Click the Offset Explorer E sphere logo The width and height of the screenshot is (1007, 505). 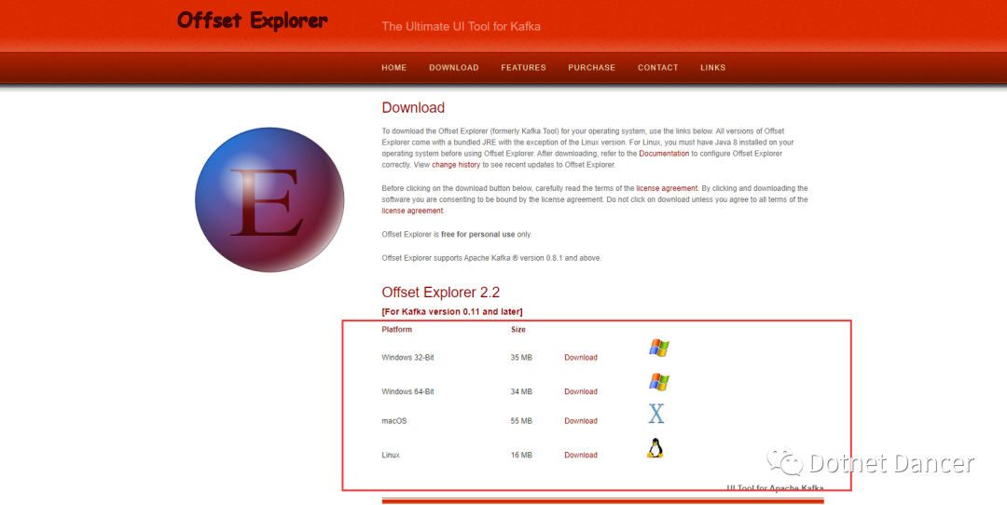coord(269,199)
